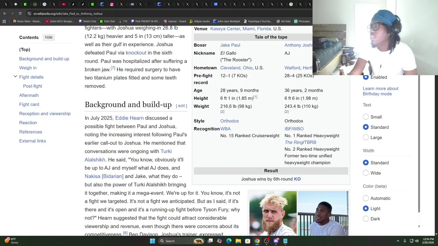
Task: Hide the Contents sidebar
Action: coord(49,37)
